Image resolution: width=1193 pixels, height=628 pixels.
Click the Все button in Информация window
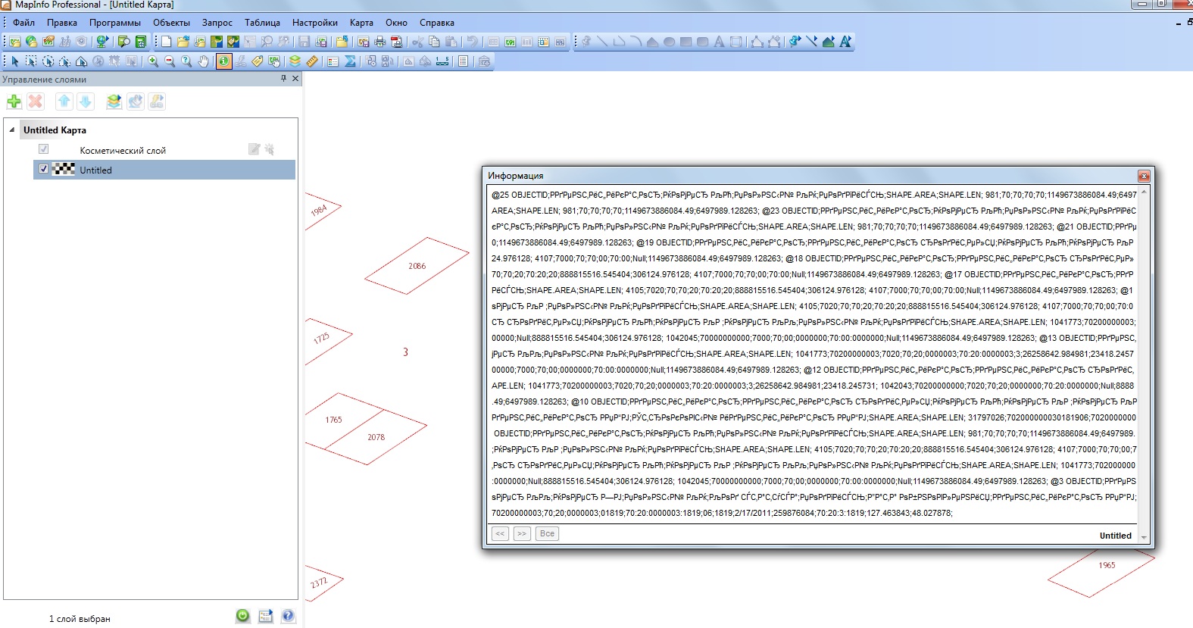[x=547, y=534]
